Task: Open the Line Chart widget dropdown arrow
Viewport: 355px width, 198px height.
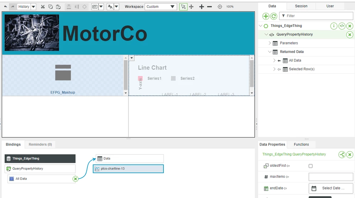Action: pos(131,58)
